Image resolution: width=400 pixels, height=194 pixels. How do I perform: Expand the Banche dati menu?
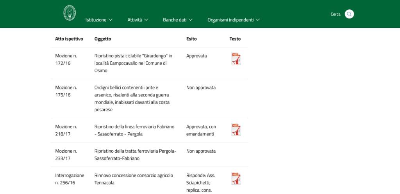pos(178,20)
